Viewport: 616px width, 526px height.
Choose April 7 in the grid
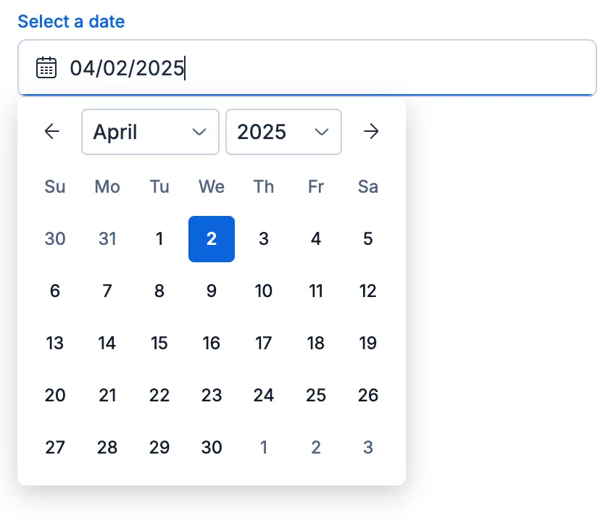coord(107,291)
